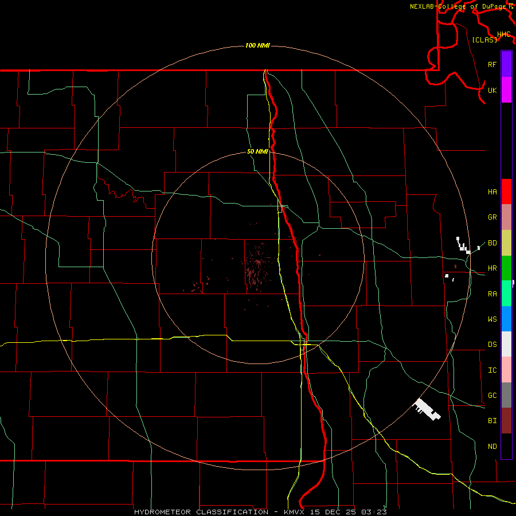Click the BD legend label

coord(492,243)
